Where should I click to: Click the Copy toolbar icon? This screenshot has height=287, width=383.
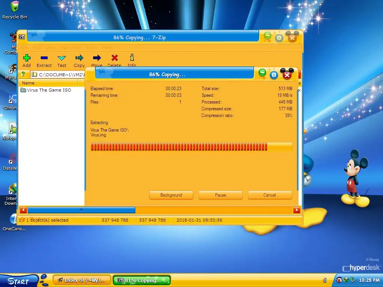click(x=79, y=58)
